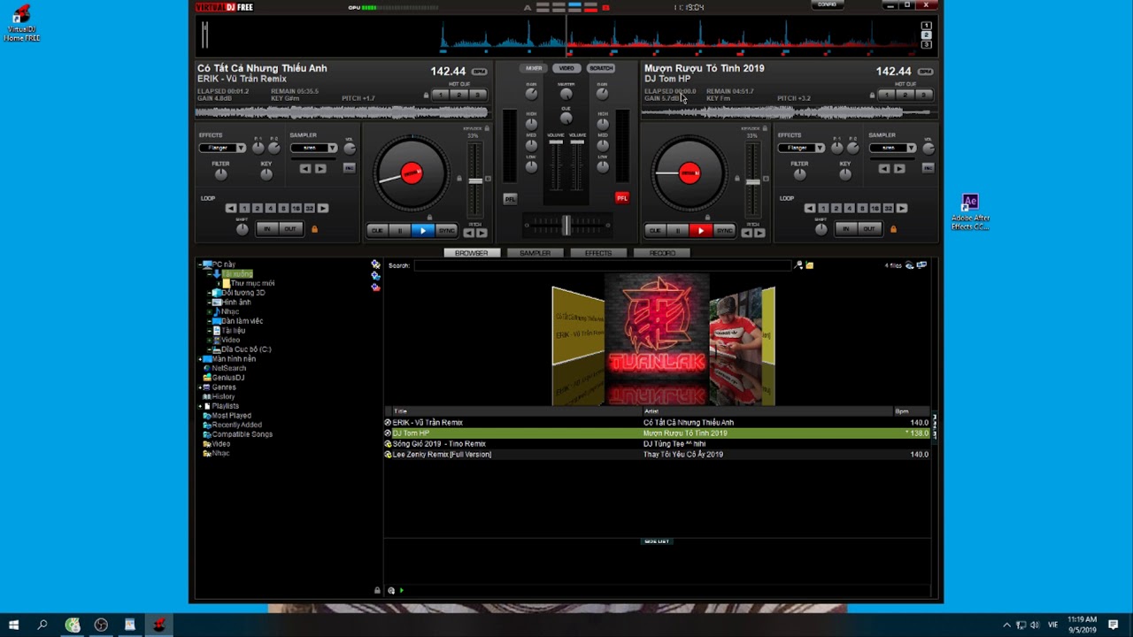Screen dimensions: 1133x637
Task: Sync the right deck tempo
Action: [724, 230]
